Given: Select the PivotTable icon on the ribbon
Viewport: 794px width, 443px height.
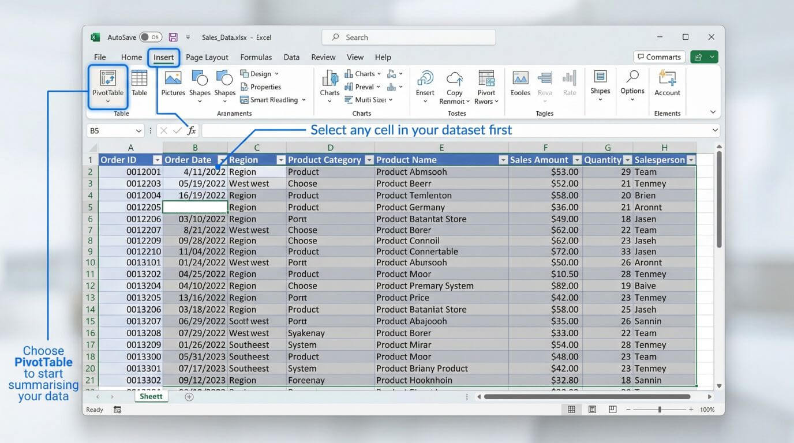Looking at the screenshot, I should (107, 85).
